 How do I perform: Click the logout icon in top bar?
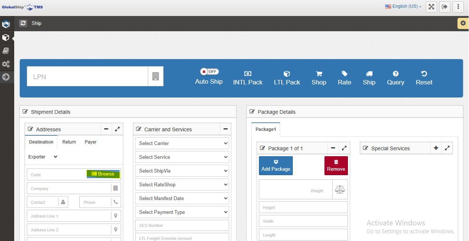click(444, 7)
